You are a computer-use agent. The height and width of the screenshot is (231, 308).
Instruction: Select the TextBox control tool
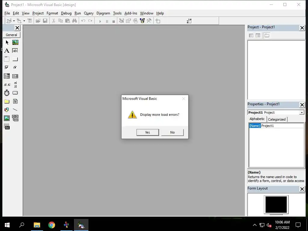coord(15,51)
